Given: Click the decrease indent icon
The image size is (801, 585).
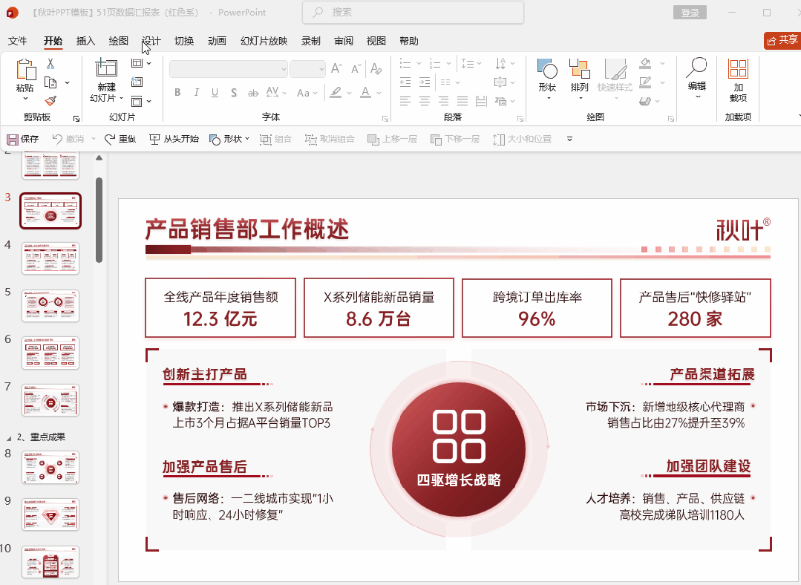Looking at the screenshot, I should click(x=405, y=82).
